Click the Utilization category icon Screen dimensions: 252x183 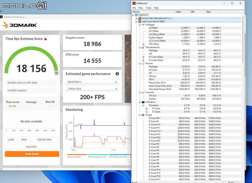143,102
